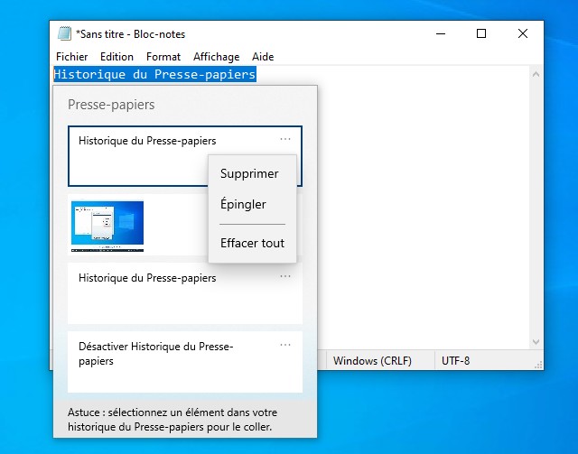Click UTF-8 in the status bar
Viewport: 578px width, 454px height.
pyautogui.click(x=455, y=360)
